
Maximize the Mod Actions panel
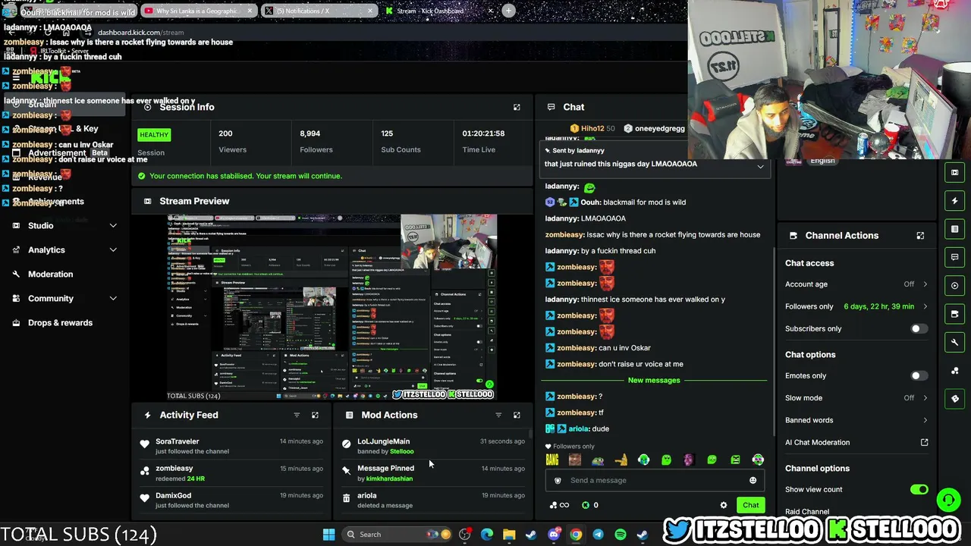point(517,415)
